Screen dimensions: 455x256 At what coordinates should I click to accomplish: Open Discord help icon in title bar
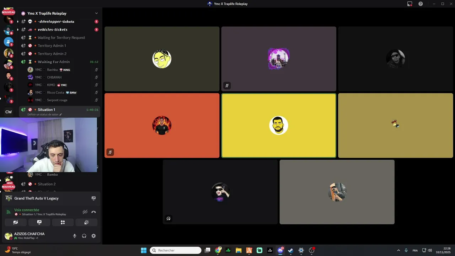pyautogui.click(x=421, y=4)
